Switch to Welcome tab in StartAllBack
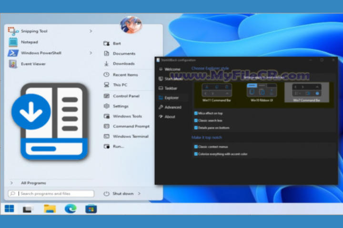 [x=170, y=69]
